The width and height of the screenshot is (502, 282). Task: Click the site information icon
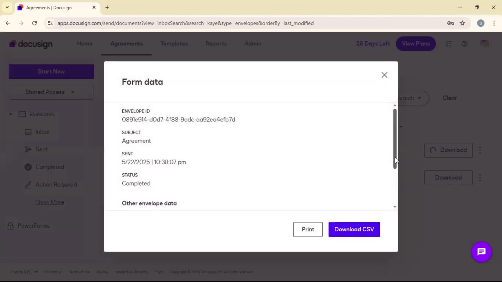click(x=50, y=23)
